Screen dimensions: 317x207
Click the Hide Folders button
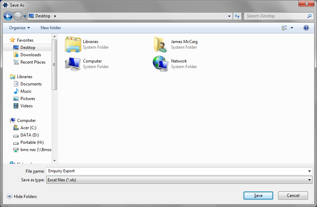[x=22, y=196]
